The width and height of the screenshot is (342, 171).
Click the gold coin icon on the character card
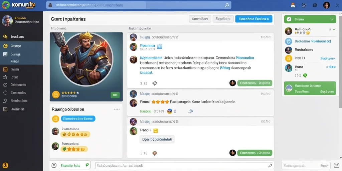56,95
